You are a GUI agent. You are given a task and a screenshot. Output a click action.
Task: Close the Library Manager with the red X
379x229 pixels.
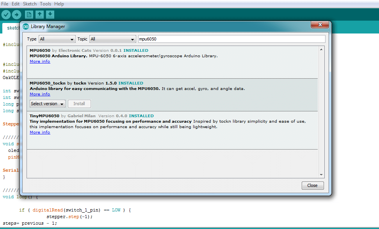pos(320,25)
